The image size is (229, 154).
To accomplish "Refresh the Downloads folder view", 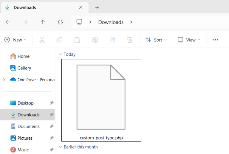I will 60,22.
